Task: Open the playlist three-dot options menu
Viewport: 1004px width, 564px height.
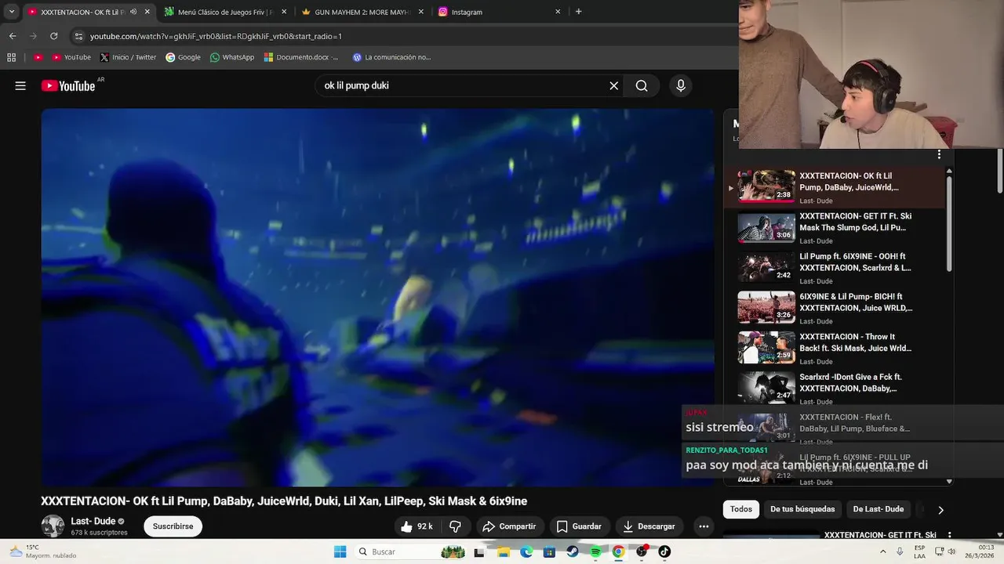Action: point(939,154)
